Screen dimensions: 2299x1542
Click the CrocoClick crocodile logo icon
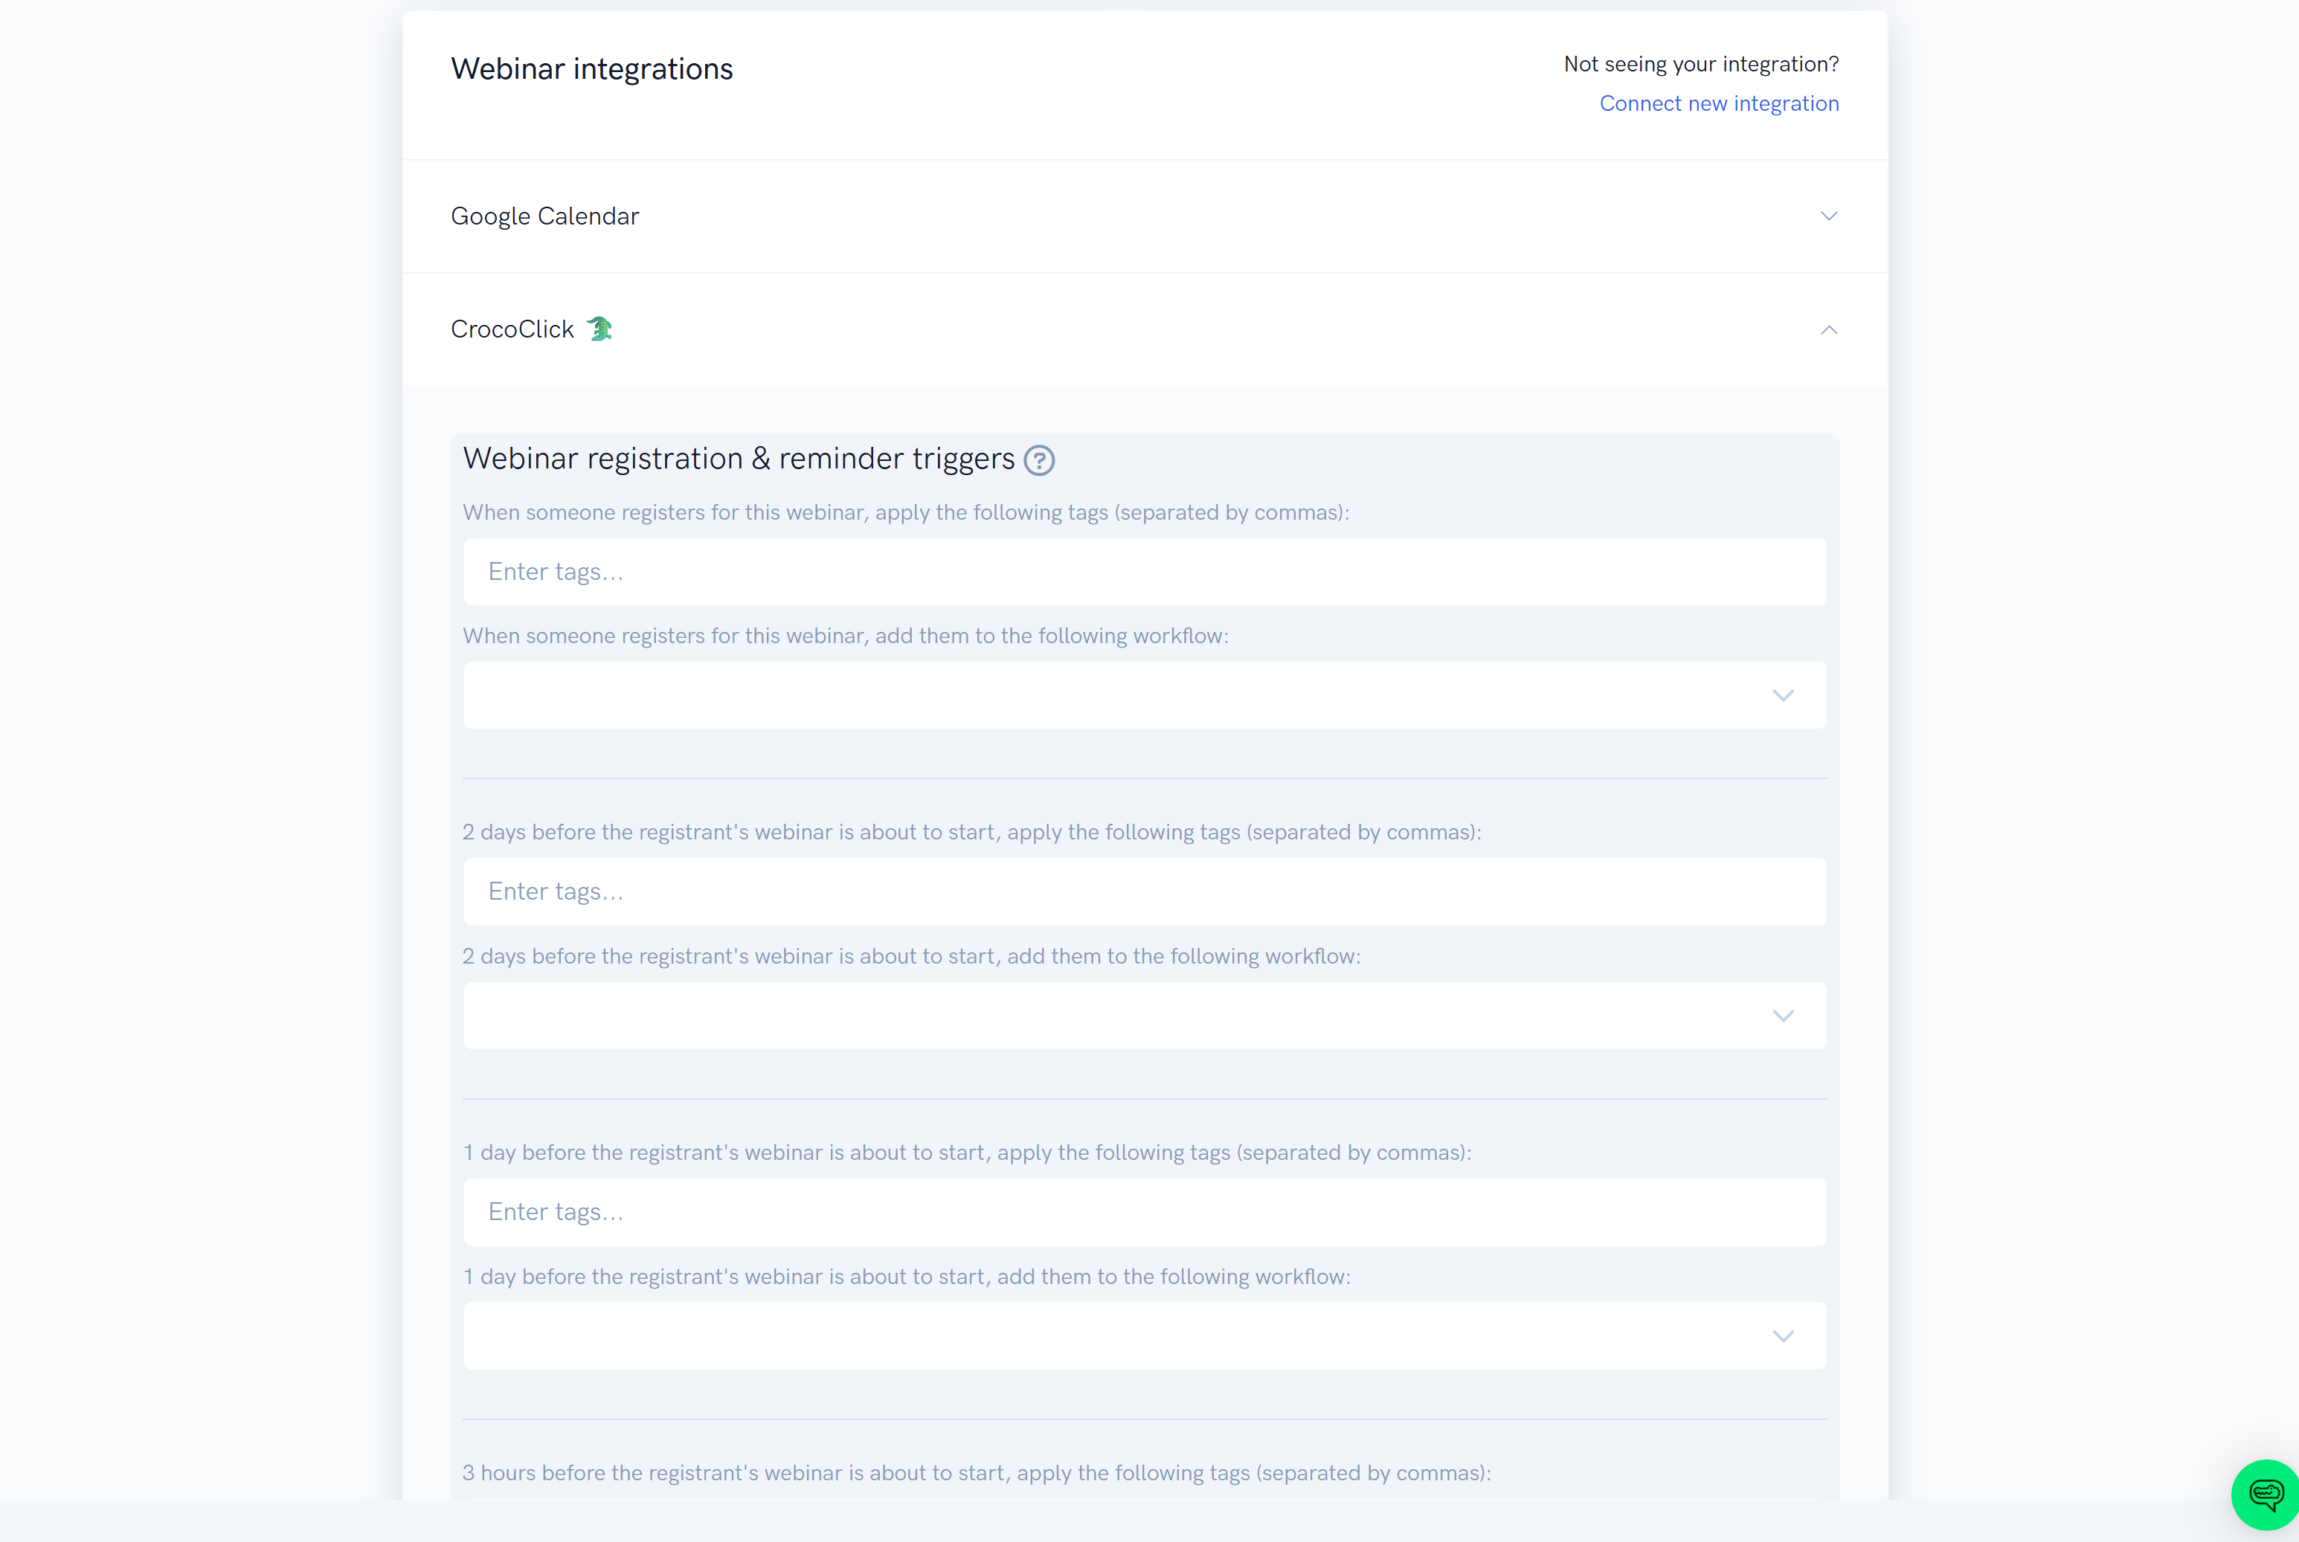pos(599,329)
